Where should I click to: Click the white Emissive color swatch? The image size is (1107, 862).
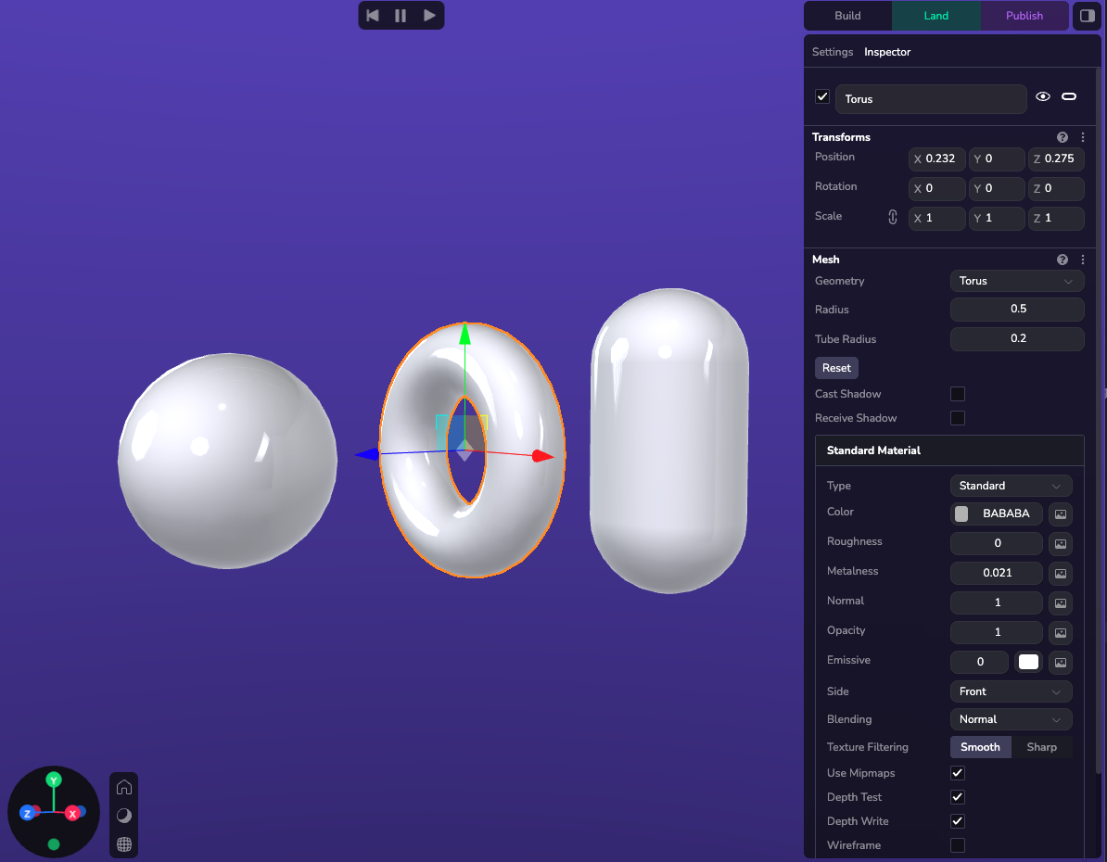1028,662
